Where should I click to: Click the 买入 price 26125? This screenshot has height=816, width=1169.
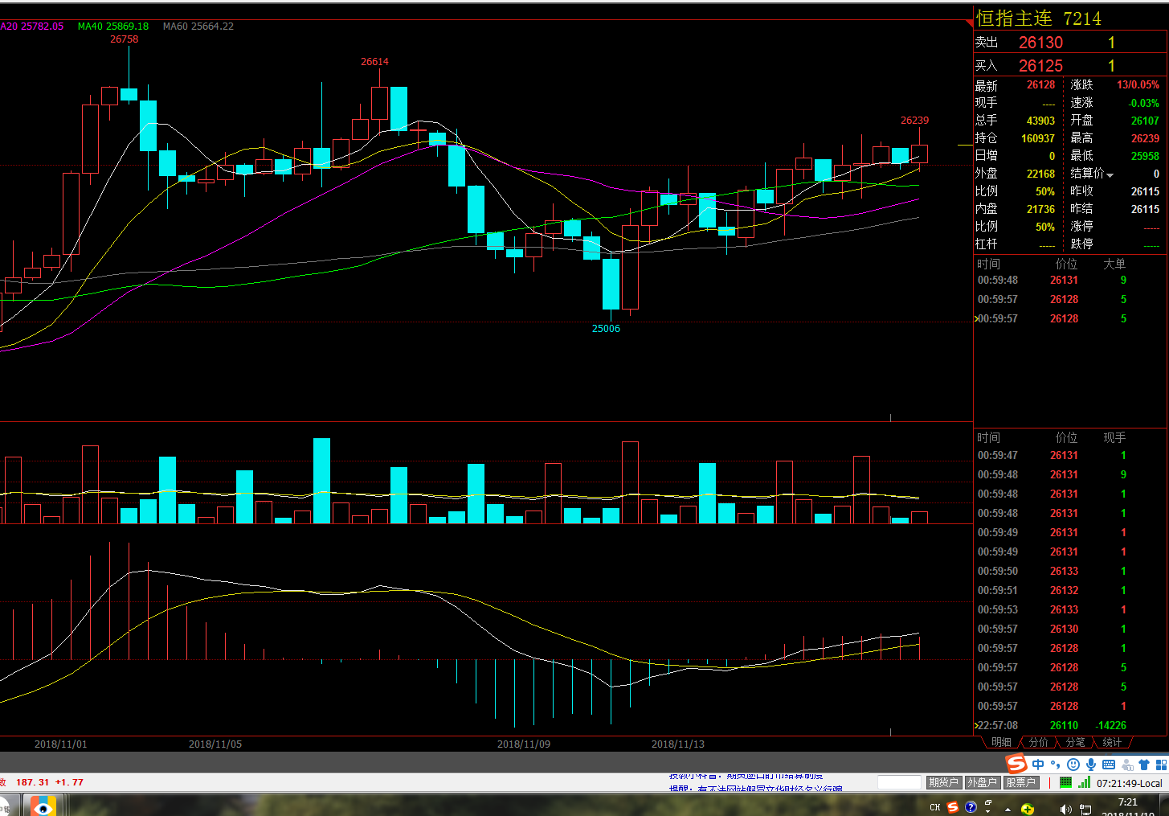point(1040,66)
